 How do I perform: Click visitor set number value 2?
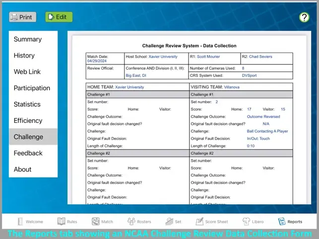217,102
